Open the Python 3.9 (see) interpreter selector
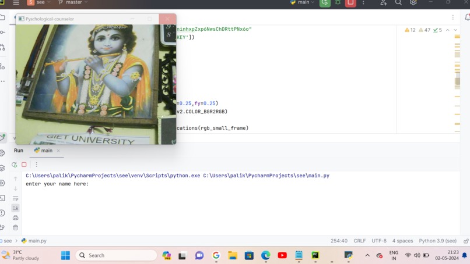 click(437, 241)
